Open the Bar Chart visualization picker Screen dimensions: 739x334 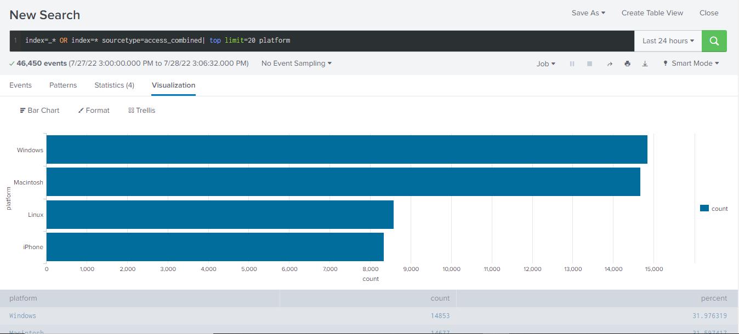pos(39,111)
